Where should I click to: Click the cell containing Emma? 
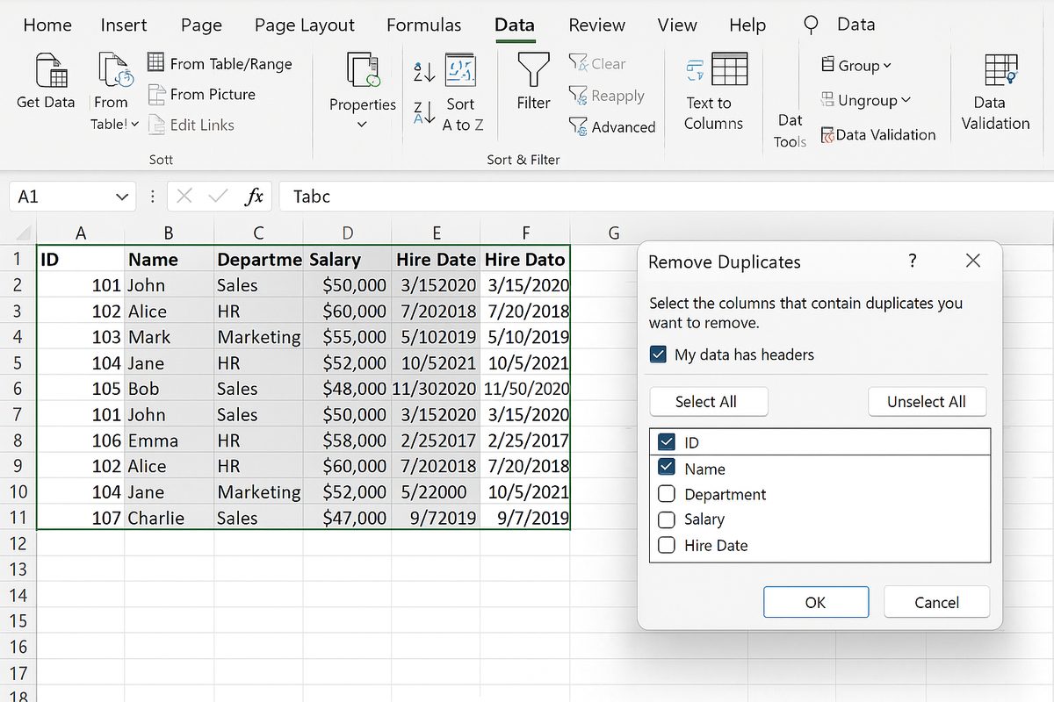[x=169, y=441]
